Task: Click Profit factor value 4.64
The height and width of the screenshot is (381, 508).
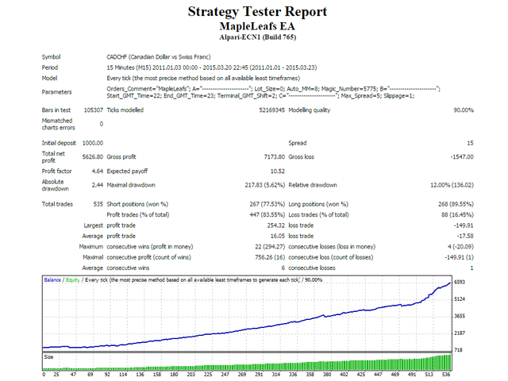Action: coord(97,171)
